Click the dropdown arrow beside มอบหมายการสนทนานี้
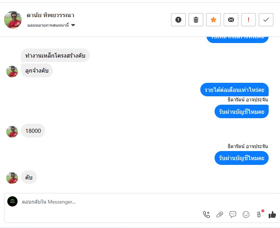The width and height of the screenshot is (280, 228). pyautogui.click(x=73, y=25)
